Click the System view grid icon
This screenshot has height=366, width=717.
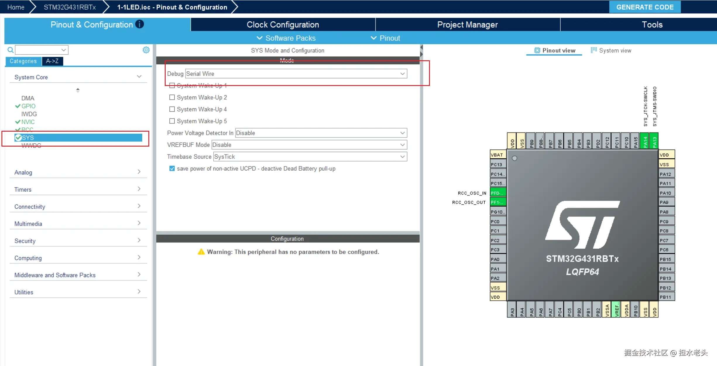tap(594, 50)
